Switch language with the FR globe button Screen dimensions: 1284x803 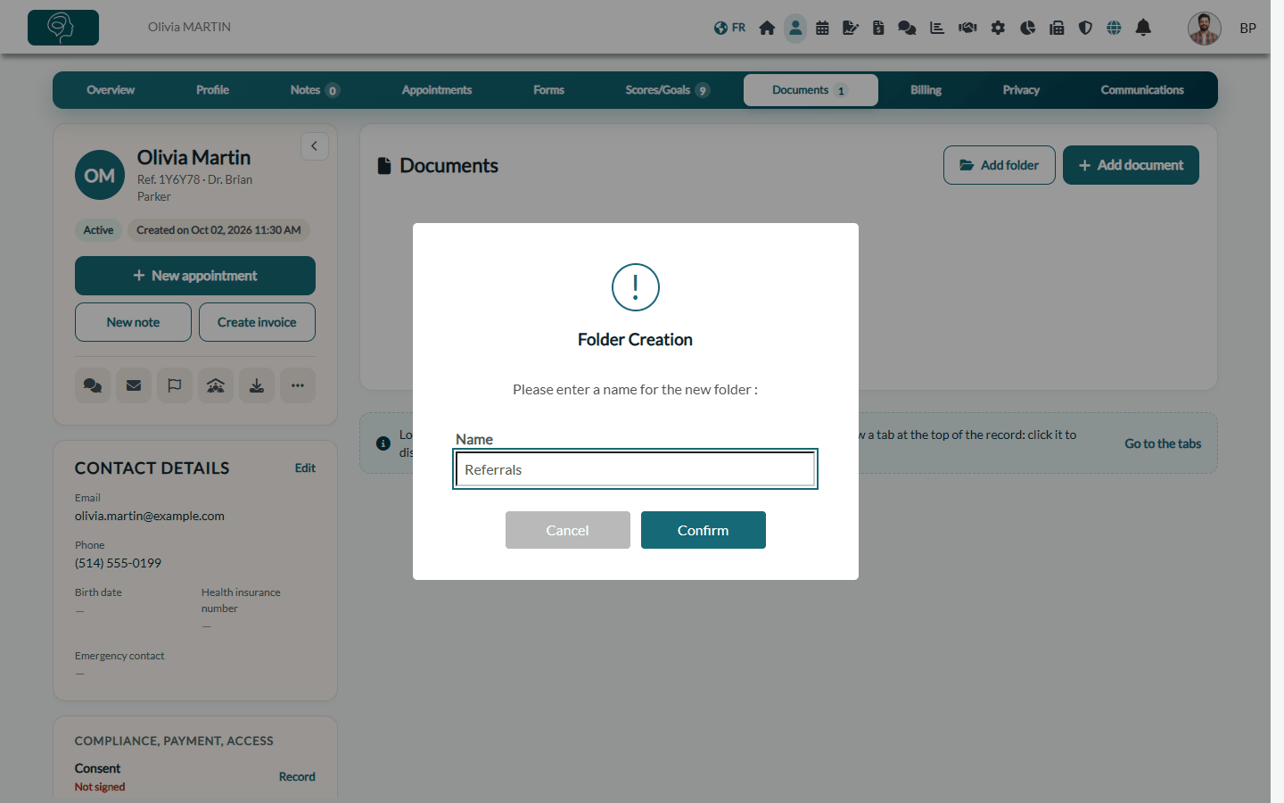pos(729,28)
